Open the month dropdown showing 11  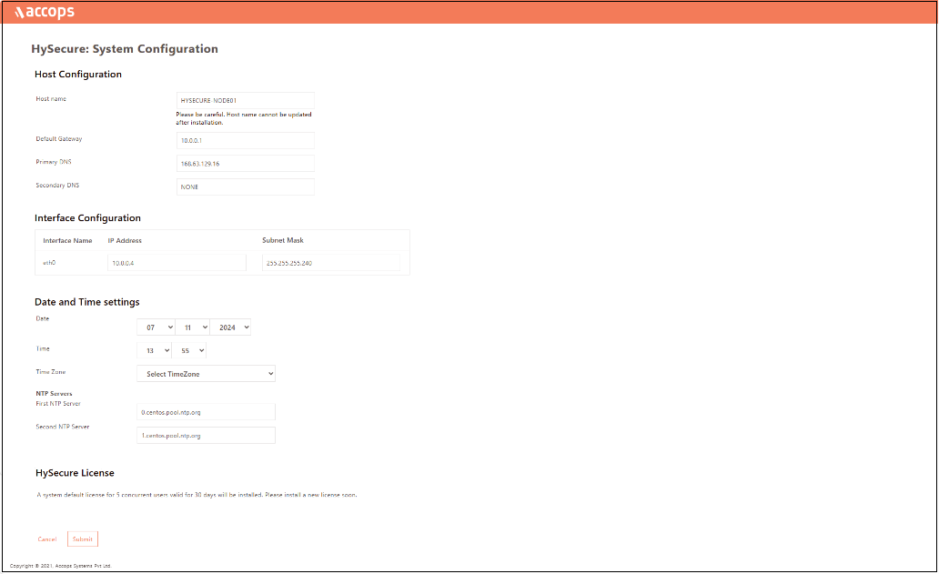(193, 327)
